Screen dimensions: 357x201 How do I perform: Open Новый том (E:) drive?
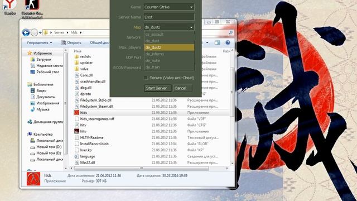point(49,153)
